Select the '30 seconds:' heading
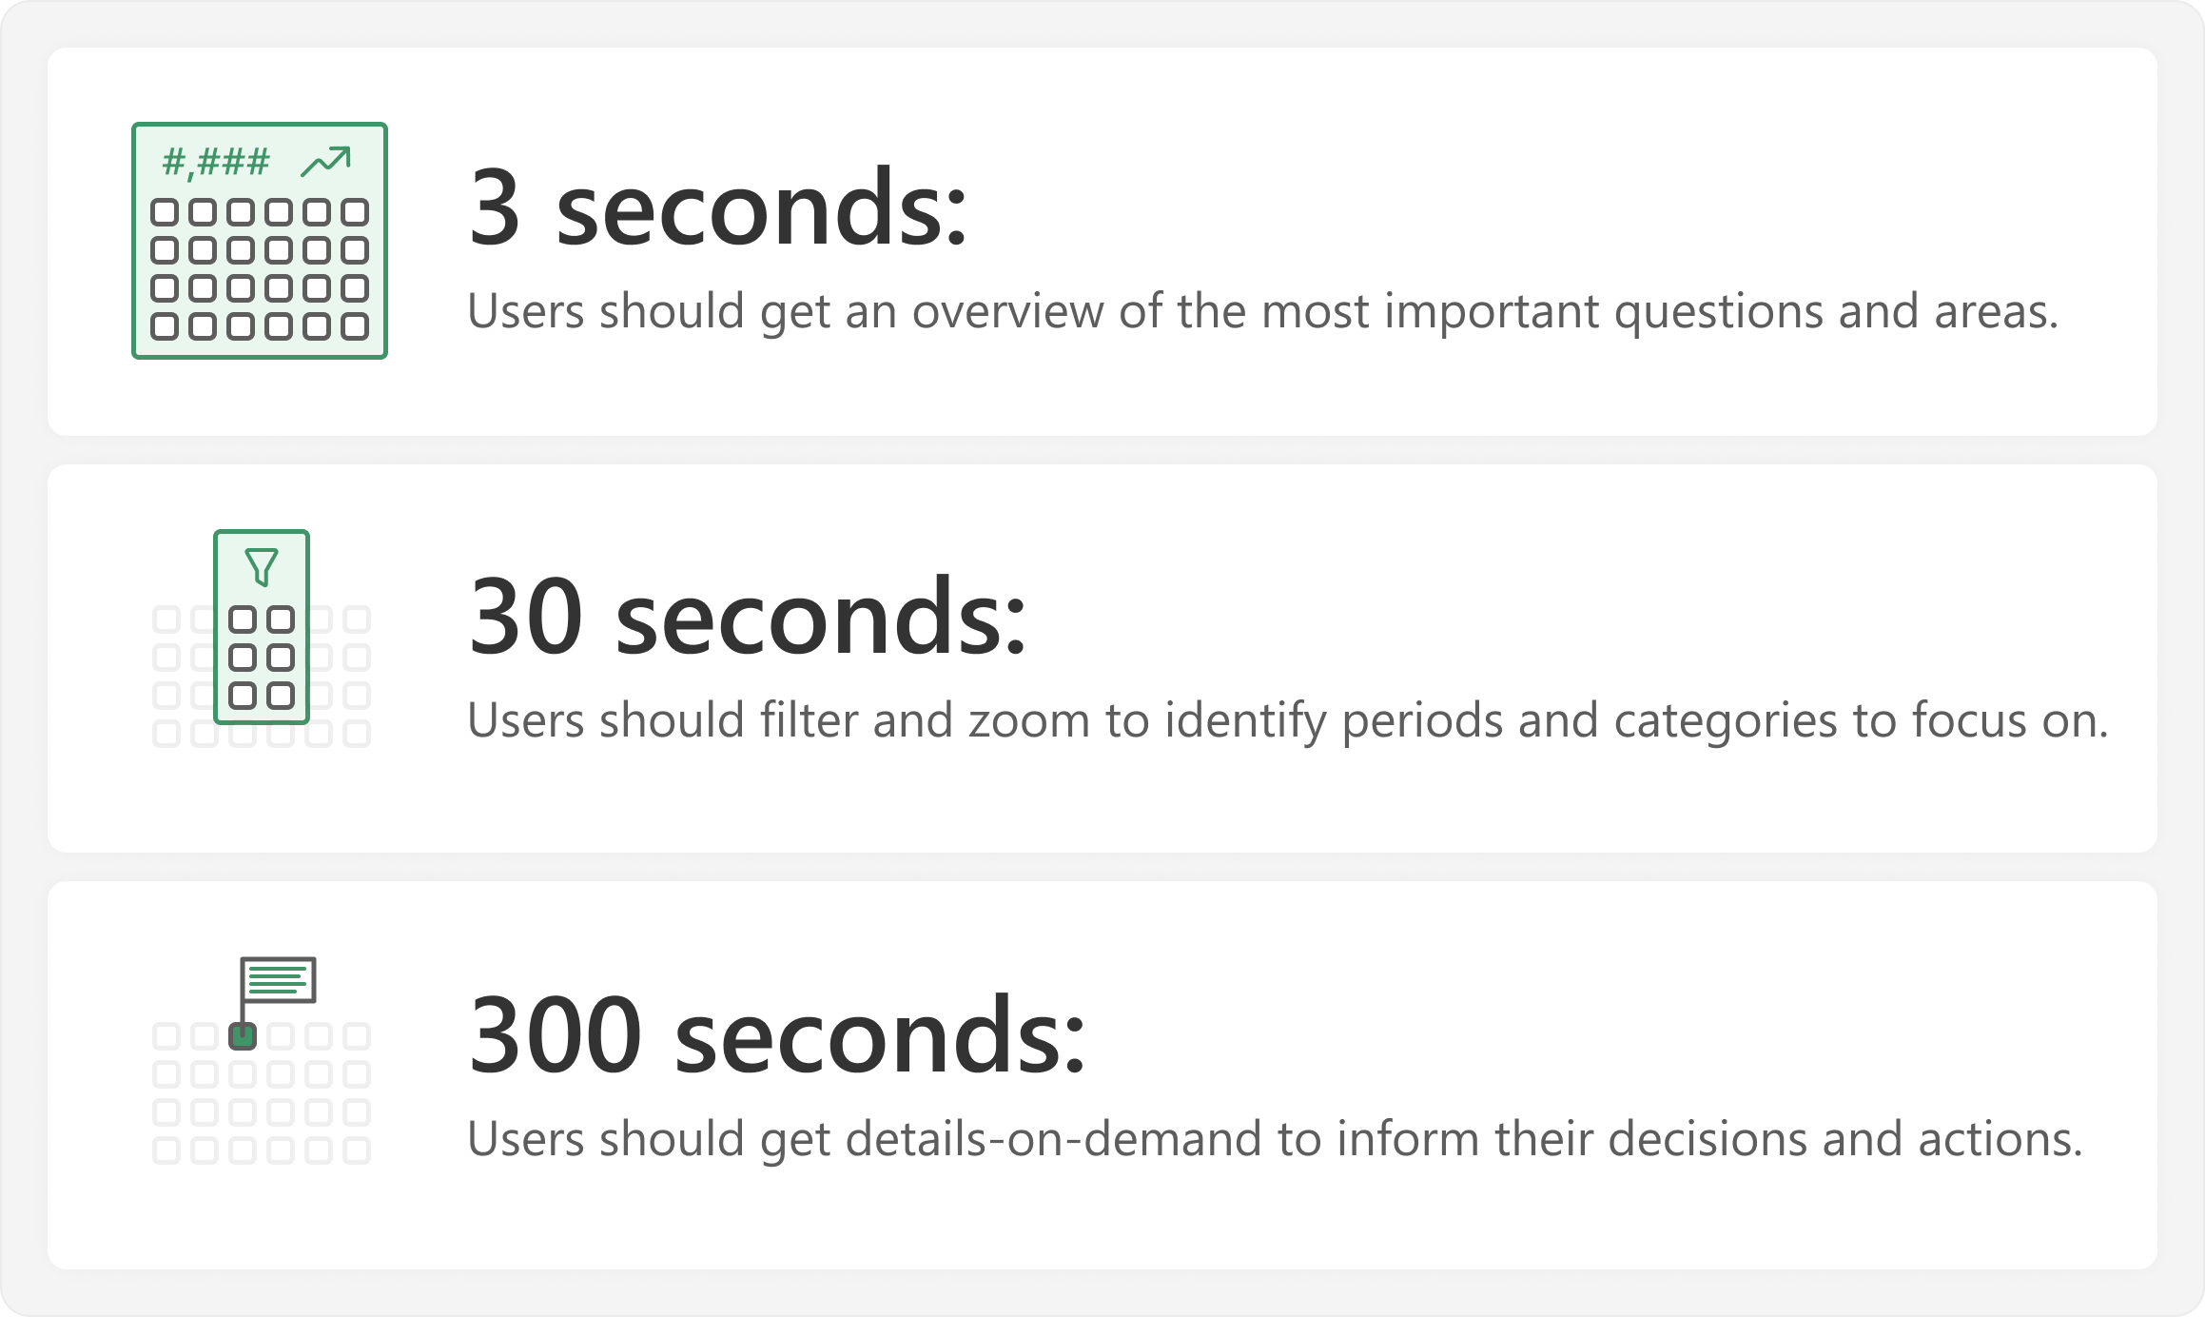Image resolution: width=2205 pixels, height=1317 pixels. [x=748, y=617]
